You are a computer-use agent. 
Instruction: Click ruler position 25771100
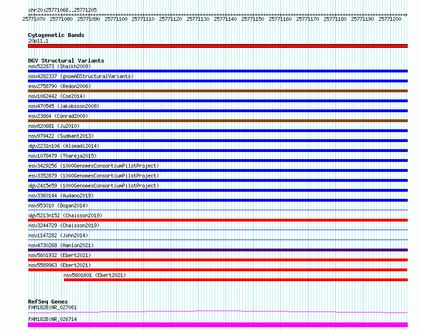116,19
